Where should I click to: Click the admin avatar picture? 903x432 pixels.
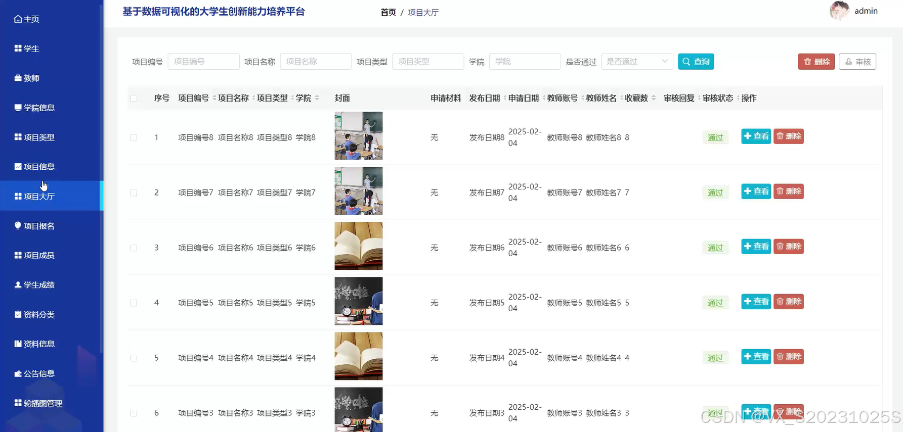[x=839, y=11]
